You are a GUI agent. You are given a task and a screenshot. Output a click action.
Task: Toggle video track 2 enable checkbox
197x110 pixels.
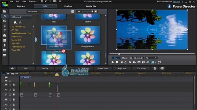pos(10,100)
